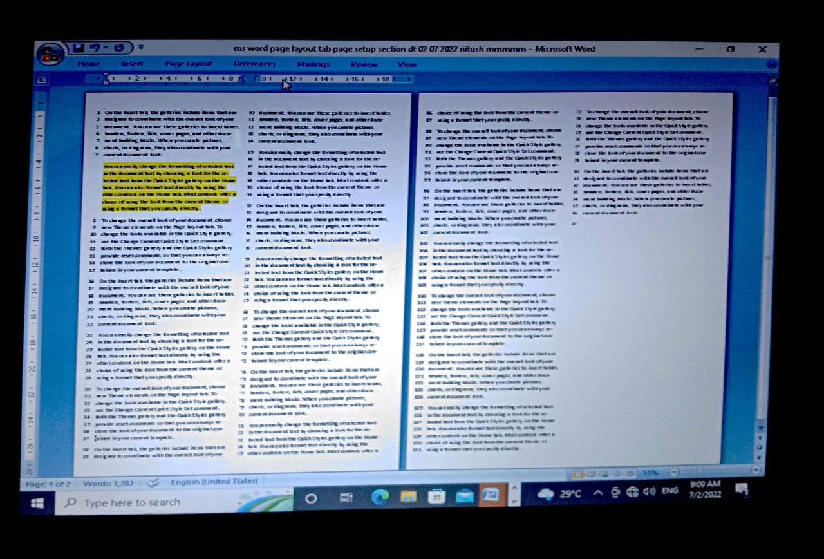The width and height of the screenshot is (824, 559).
Task: Expand the Customize Quick Access Toolbar dropdown
Action: (x=141, y=48)
